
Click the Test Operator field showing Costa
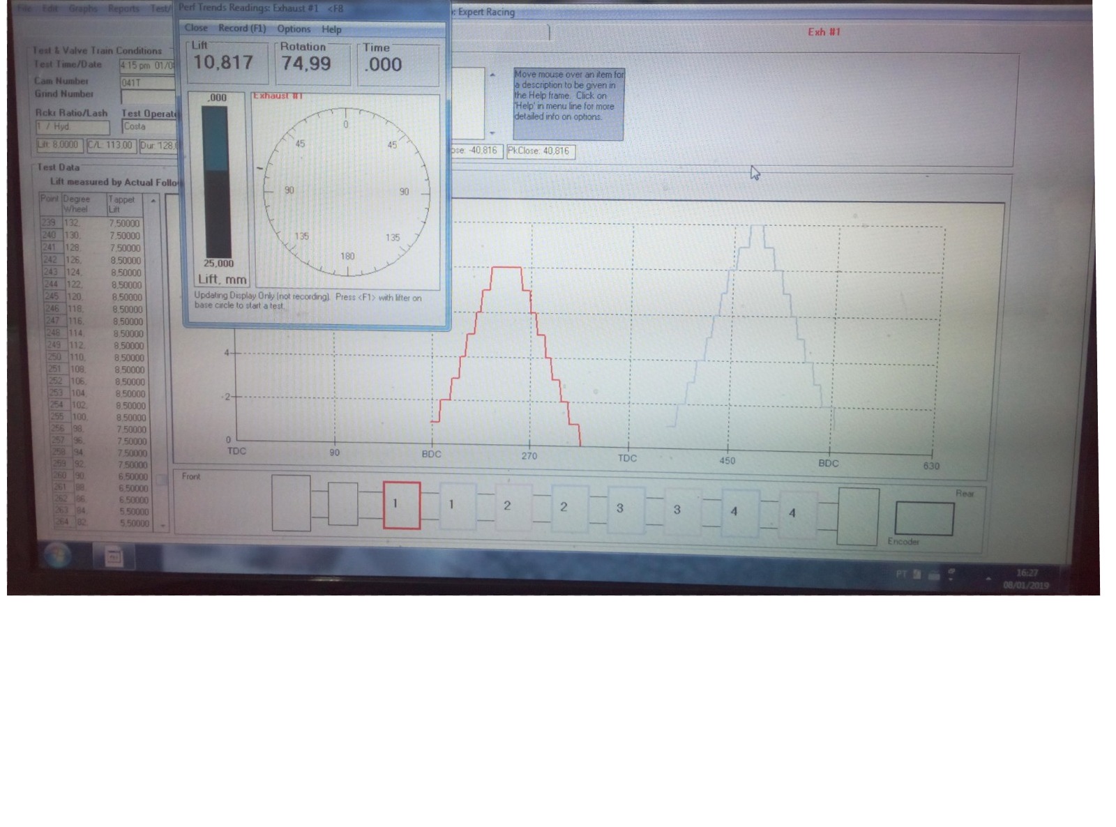click(149, 127)
